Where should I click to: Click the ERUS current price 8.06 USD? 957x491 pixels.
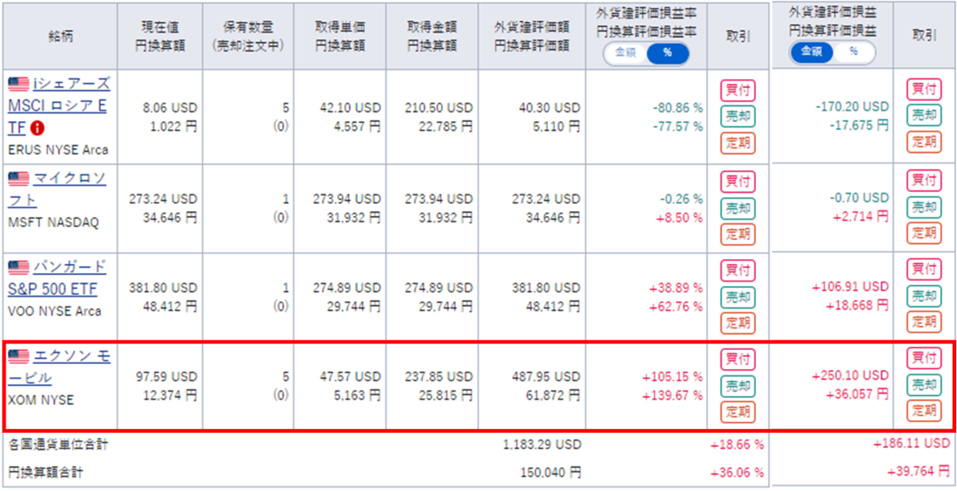pyautogui.click(x=170, y=108)
